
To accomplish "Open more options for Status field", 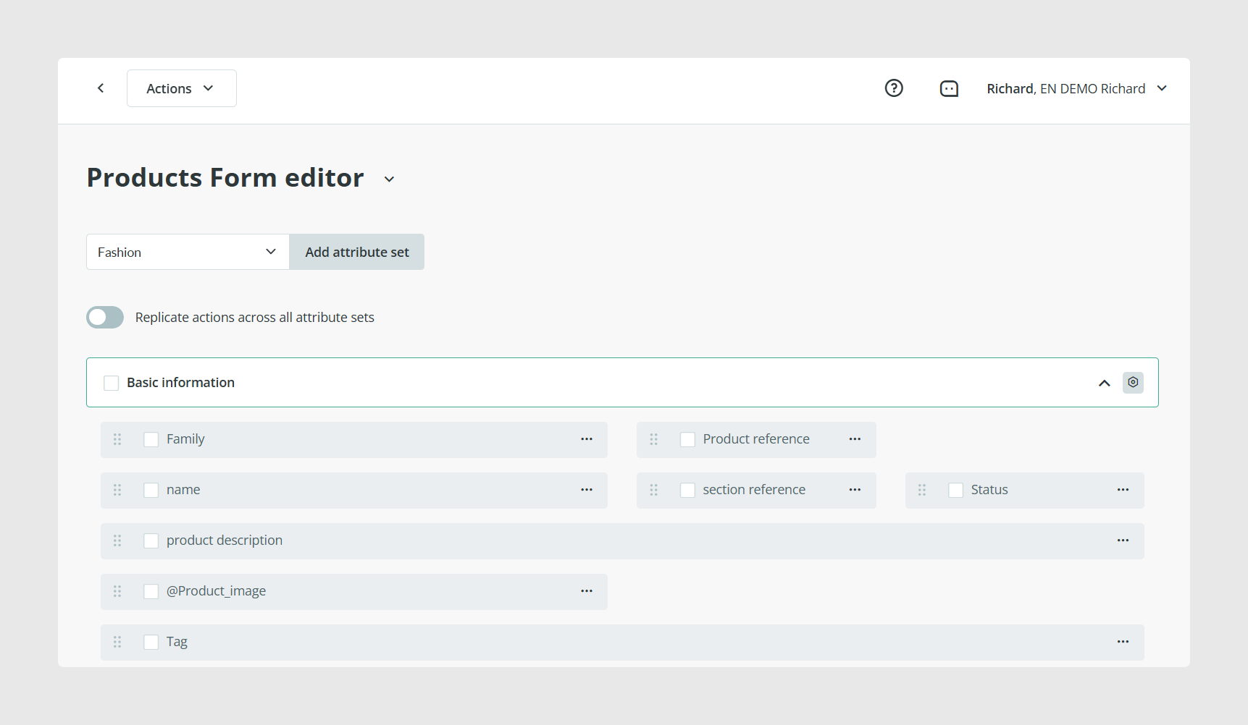I will pyautogui.click(x=1123, y=490).
